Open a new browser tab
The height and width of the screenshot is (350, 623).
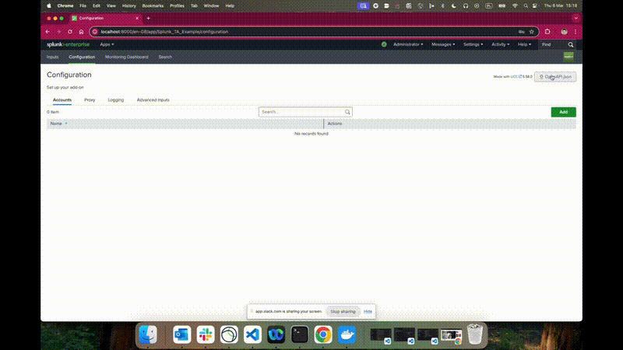[149, 18]
